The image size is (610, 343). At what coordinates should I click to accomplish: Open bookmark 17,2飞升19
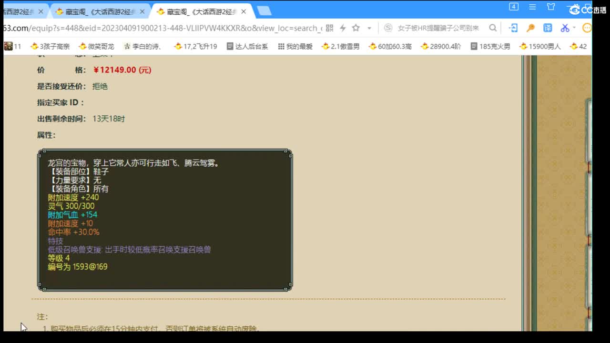pos(195,46)
